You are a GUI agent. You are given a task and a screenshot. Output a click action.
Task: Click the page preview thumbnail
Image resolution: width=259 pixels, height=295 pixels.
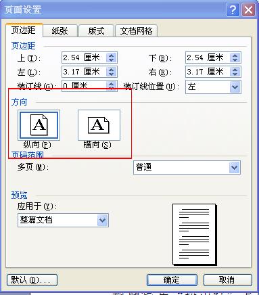194,234
